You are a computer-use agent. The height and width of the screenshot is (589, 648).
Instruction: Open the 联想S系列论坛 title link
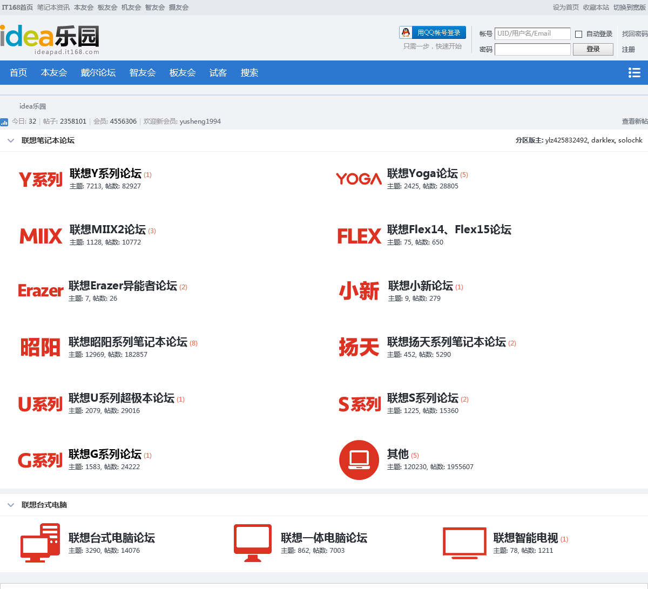(423, 398)
